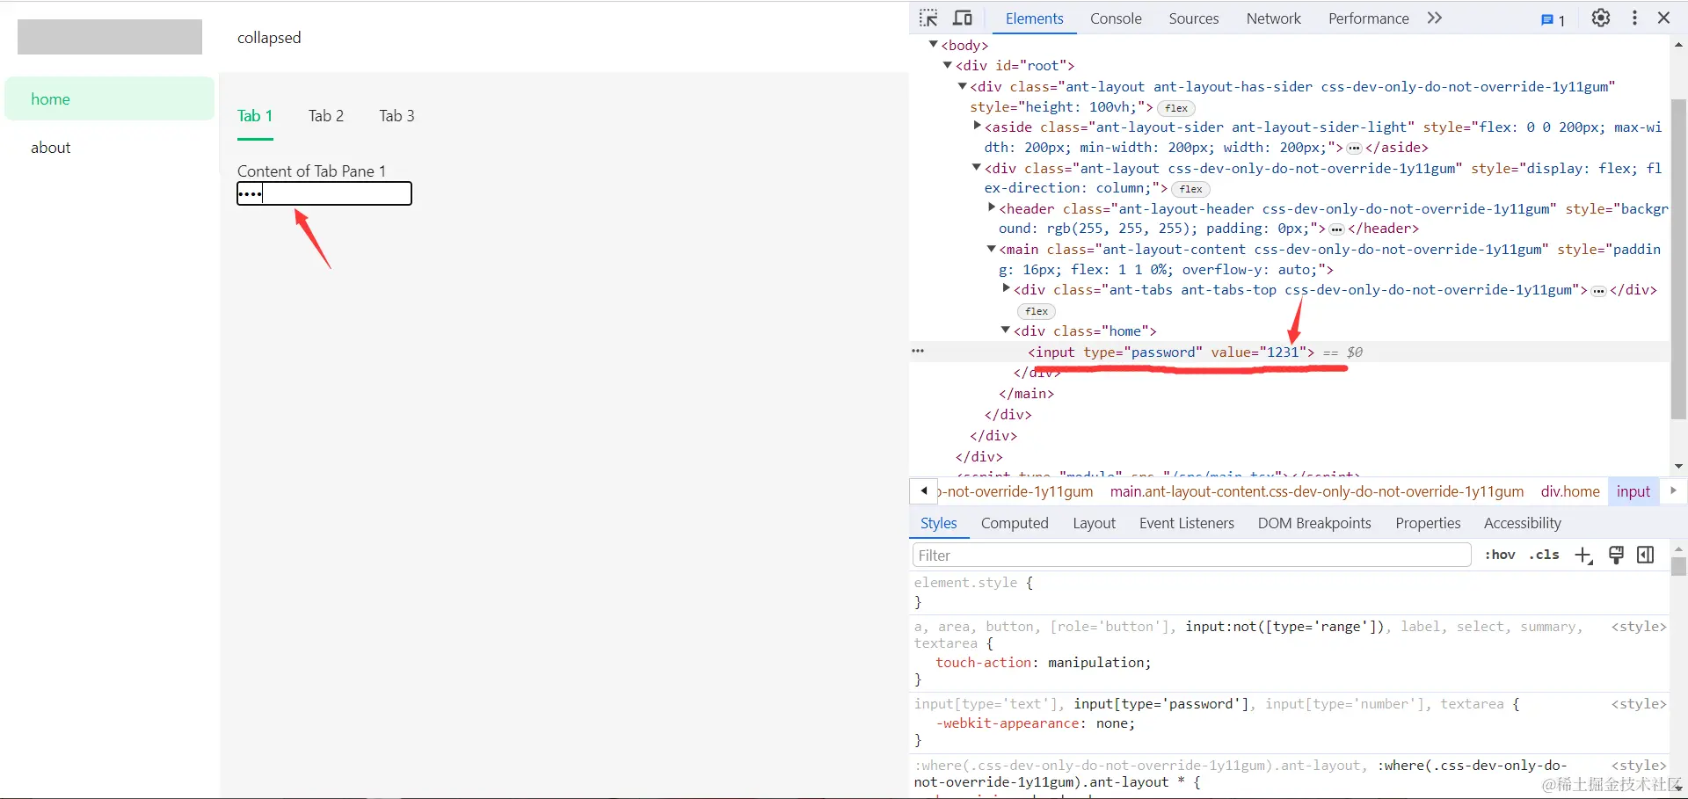Open the Sources tab

1193,18
